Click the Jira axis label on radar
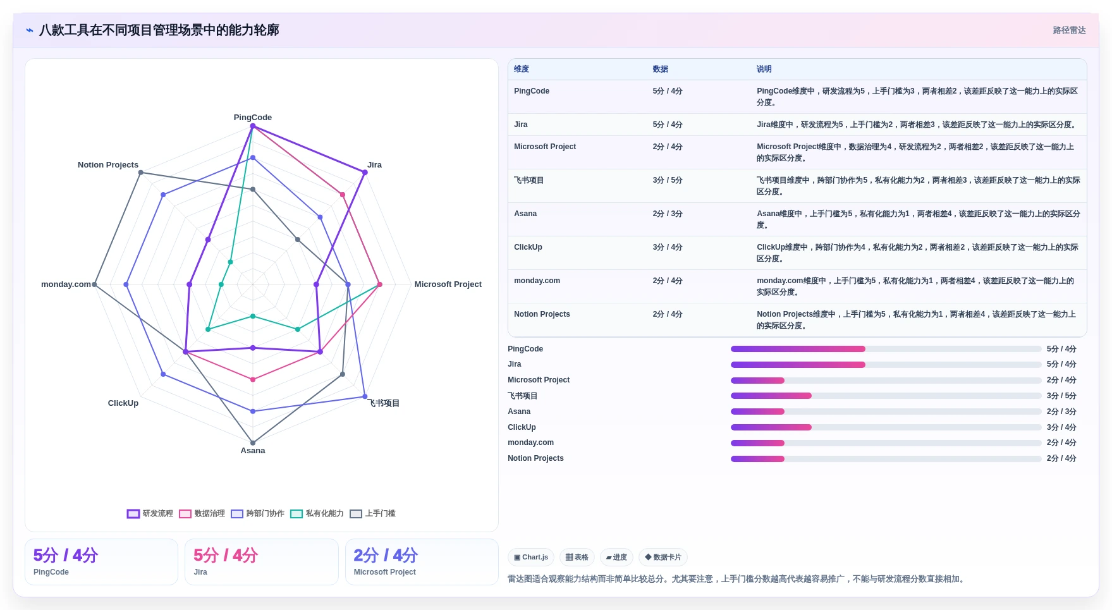 374,165
